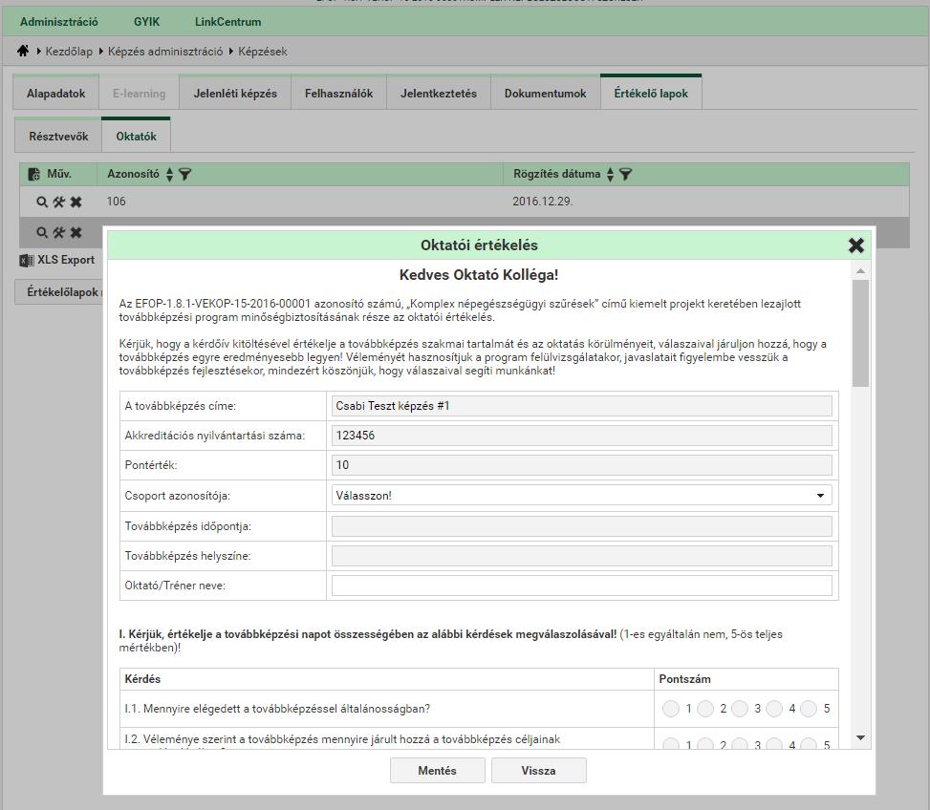The image size is (930, 810).
Task: Delete row 106 with X icon
Action: [76, 202]
